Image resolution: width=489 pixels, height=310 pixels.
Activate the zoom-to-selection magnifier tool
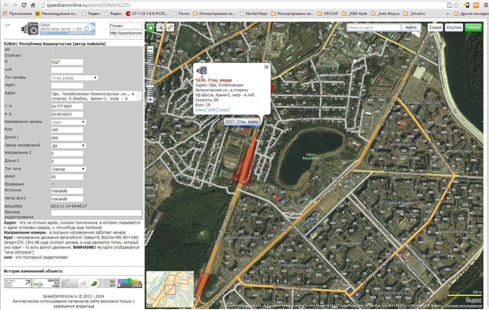pyautogui.click(x=160, y=28)
